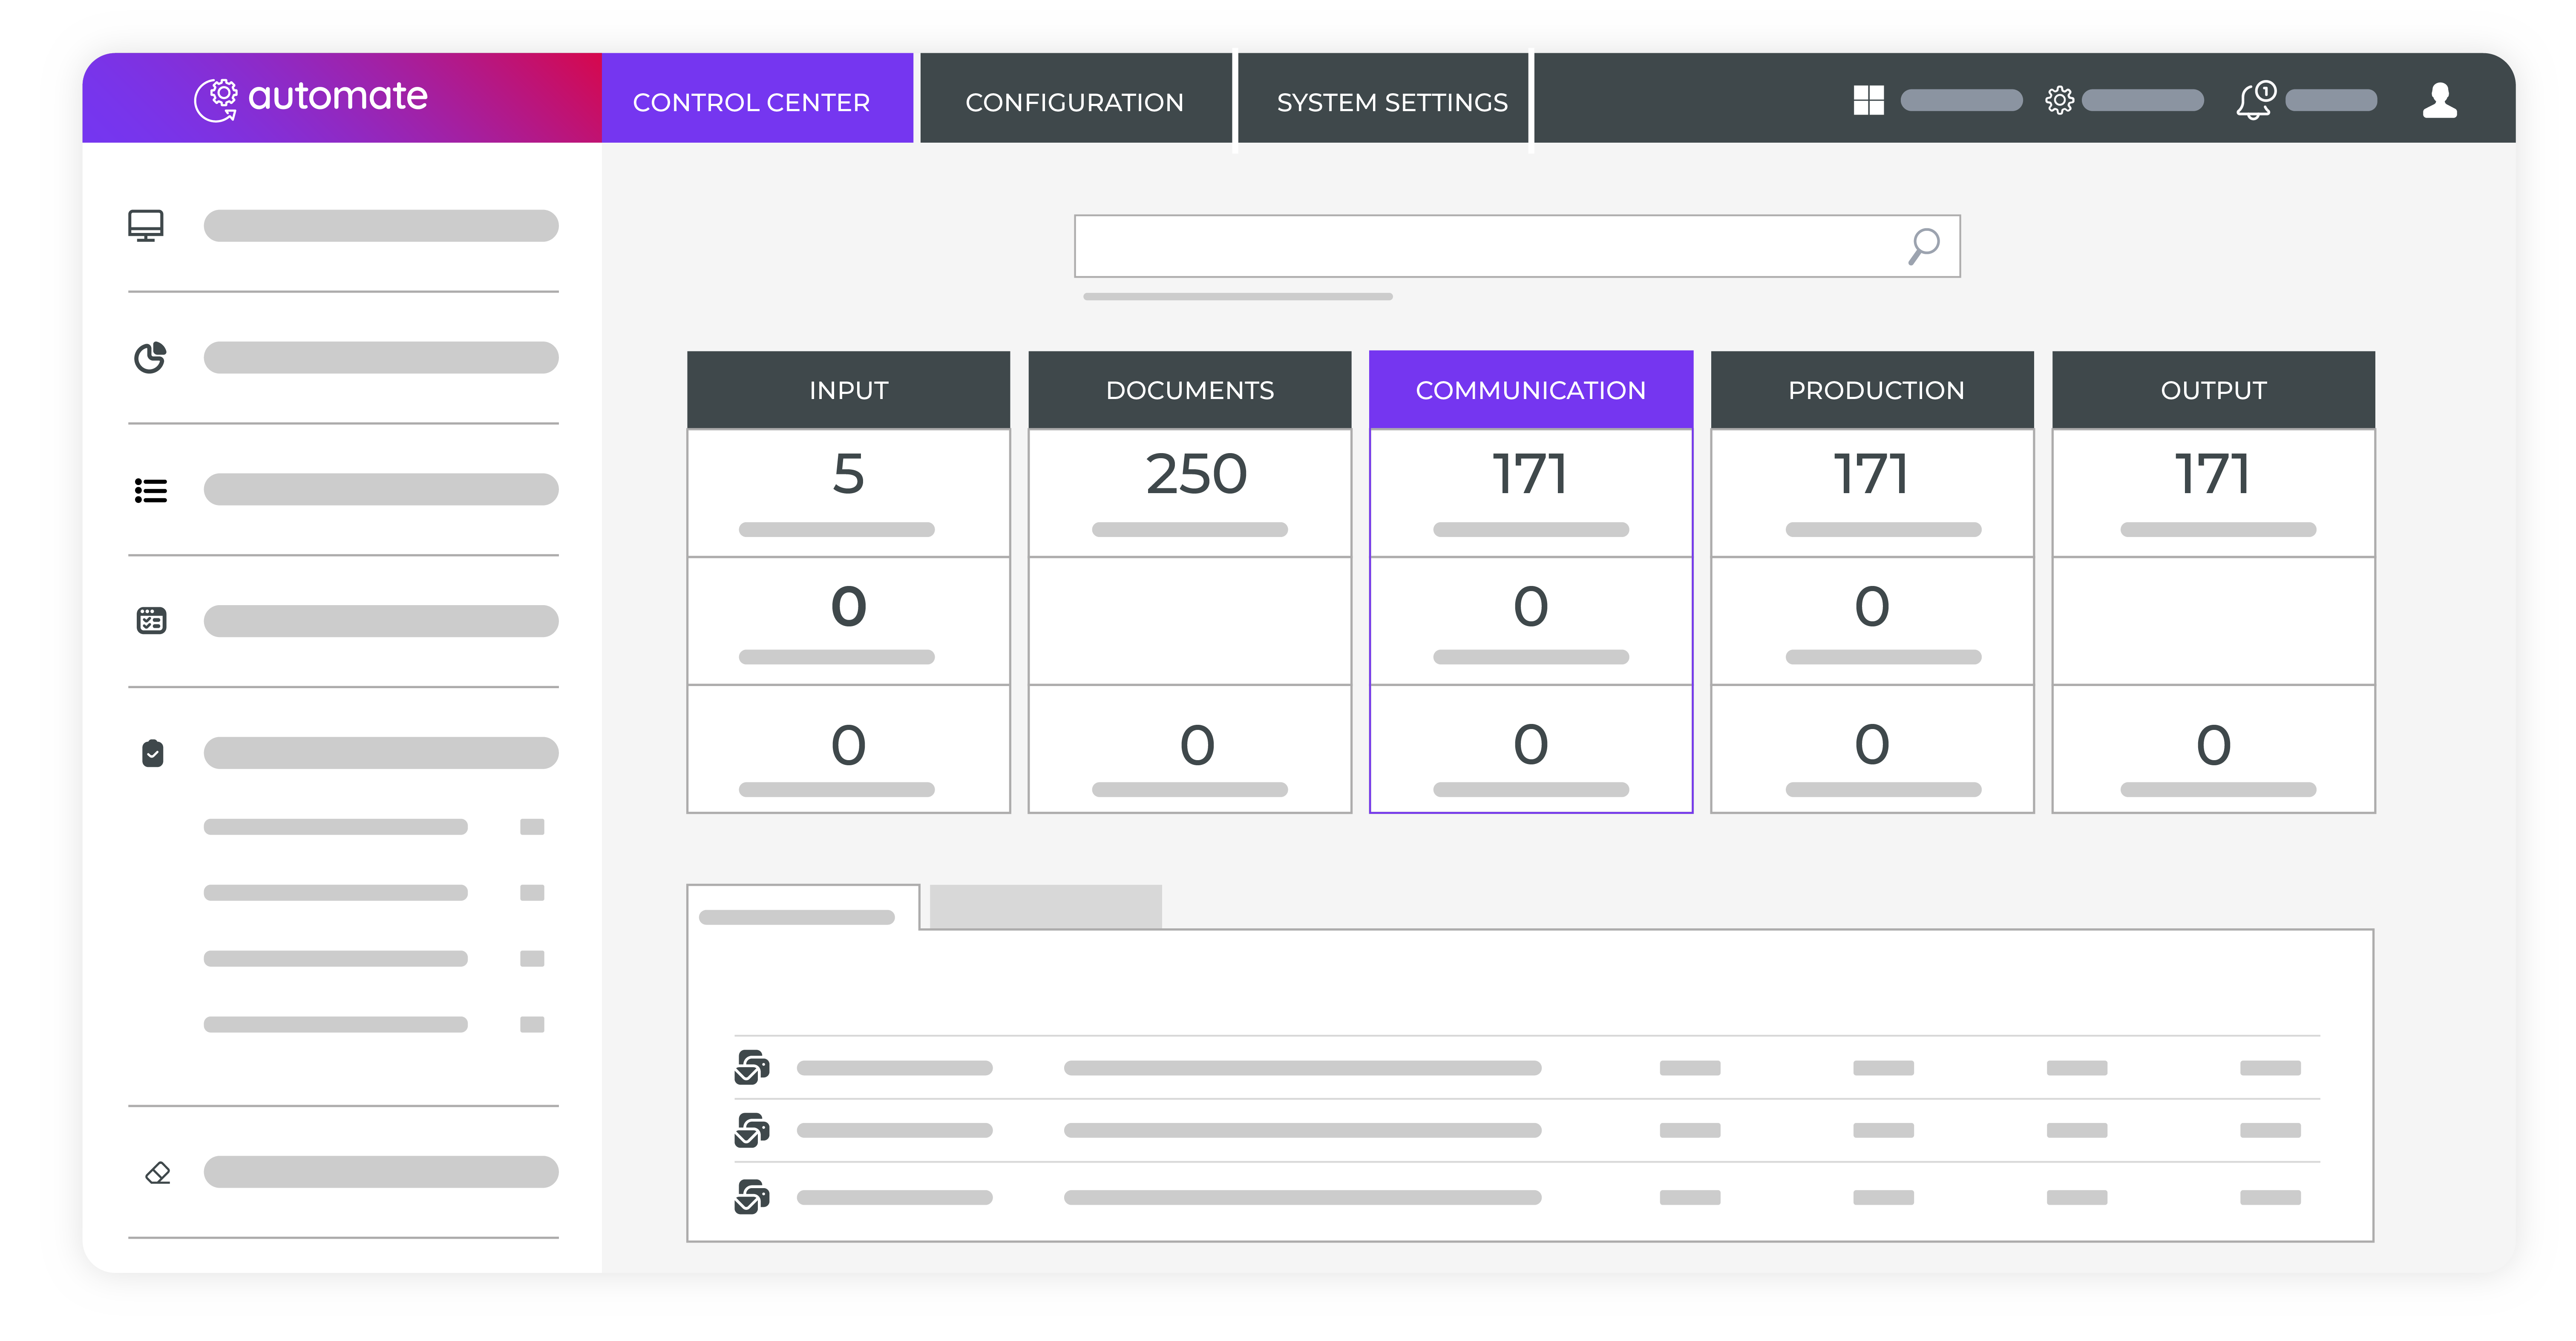Click the 171 value under COMMUNICATION
The image size is (2576, 1341).
(x=1530, y=474)
